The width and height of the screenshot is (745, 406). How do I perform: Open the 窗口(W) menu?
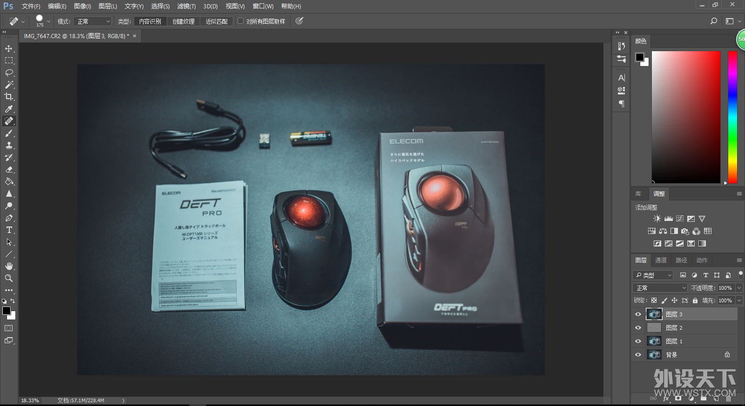tap(263, 6)
